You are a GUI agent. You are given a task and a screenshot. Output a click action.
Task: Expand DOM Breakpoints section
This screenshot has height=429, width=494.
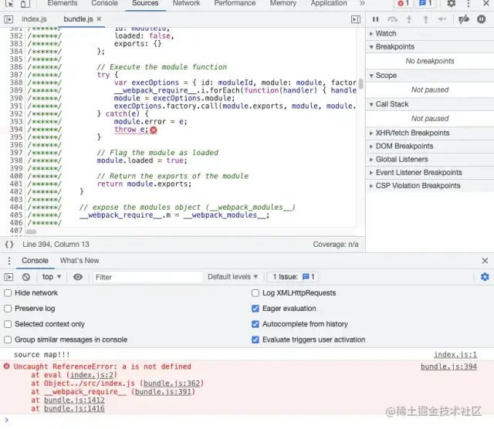click(x=430, y=146)
